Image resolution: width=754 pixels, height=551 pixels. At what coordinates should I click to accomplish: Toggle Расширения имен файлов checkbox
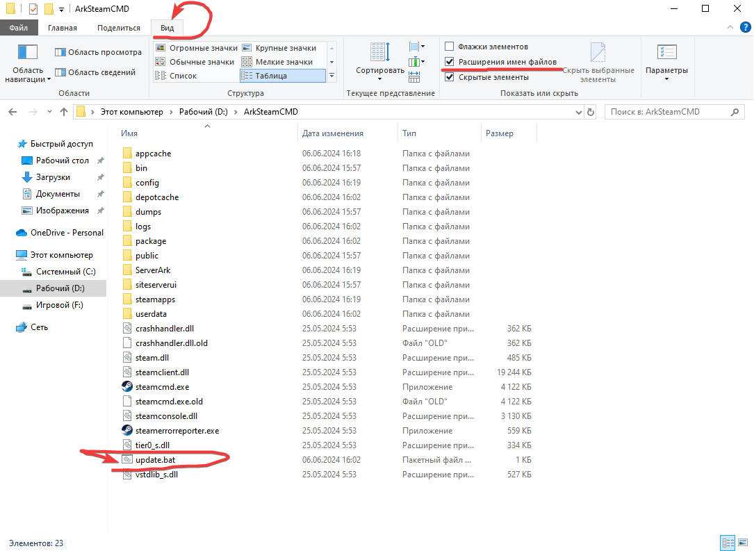pos(450,62)
